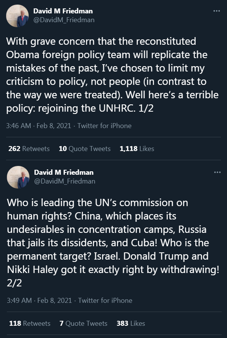Click first tweet's Twitter for iPhone source
The height and width of the screenshot is (338, 227).
[104, 126]
